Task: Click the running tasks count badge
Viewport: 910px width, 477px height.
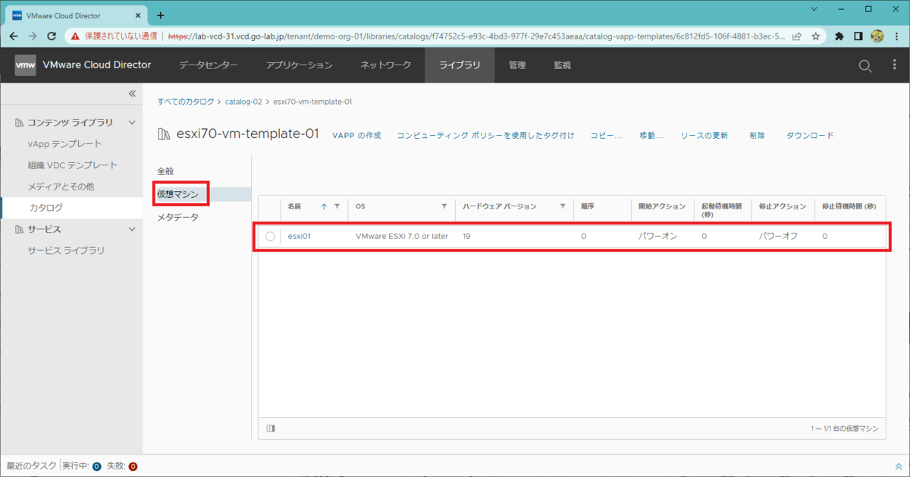Action: click(x=96, y=466)
